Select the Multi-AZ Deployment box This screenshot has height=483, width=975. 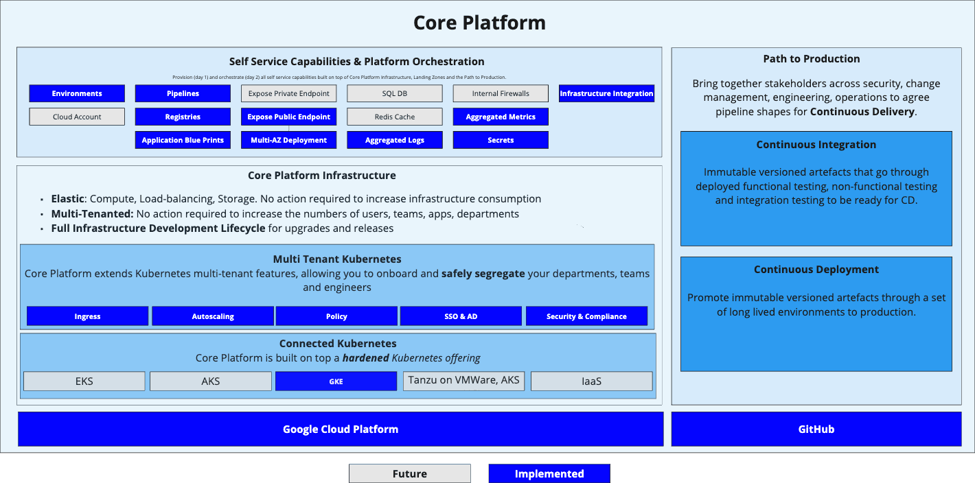pos(288,140)
